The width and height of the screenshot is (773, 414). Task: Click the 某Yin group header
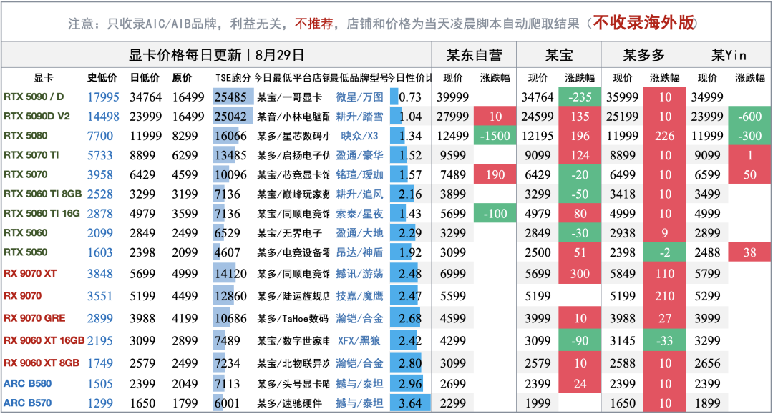tap(729, 55)
